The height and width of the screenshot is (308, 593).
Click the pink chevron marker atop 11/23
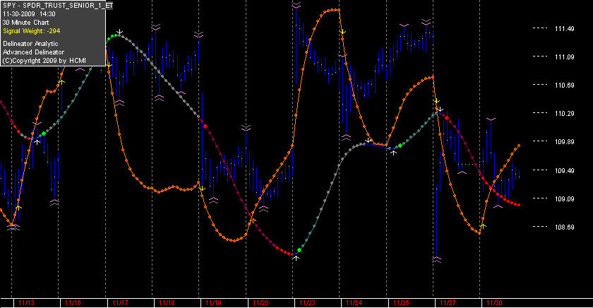[296, 5]
